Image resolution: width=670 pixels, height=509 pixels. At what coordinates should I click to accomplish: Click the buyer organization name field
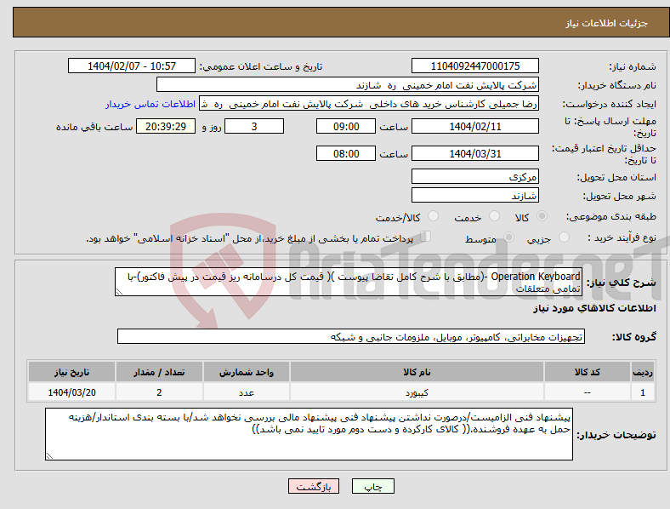[348, 84]
